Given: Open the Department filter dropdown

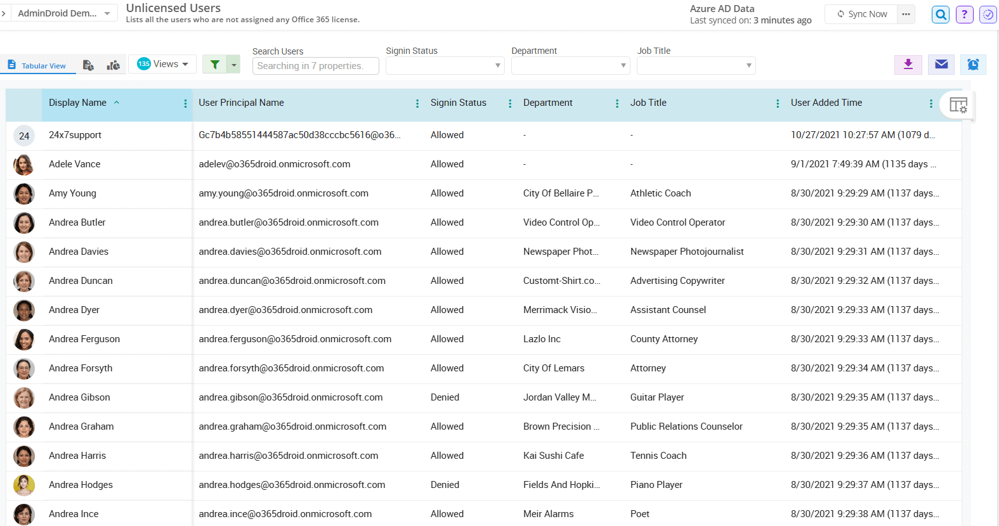Looking at the screenshot, I should coord(570,65).
